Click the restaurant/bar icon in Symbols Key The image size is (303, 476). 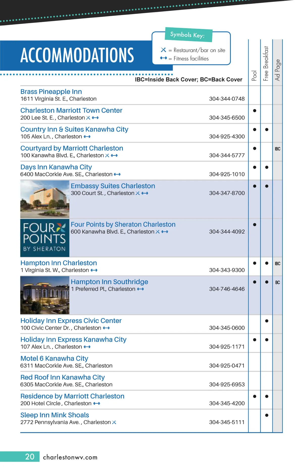click(163, 50)
